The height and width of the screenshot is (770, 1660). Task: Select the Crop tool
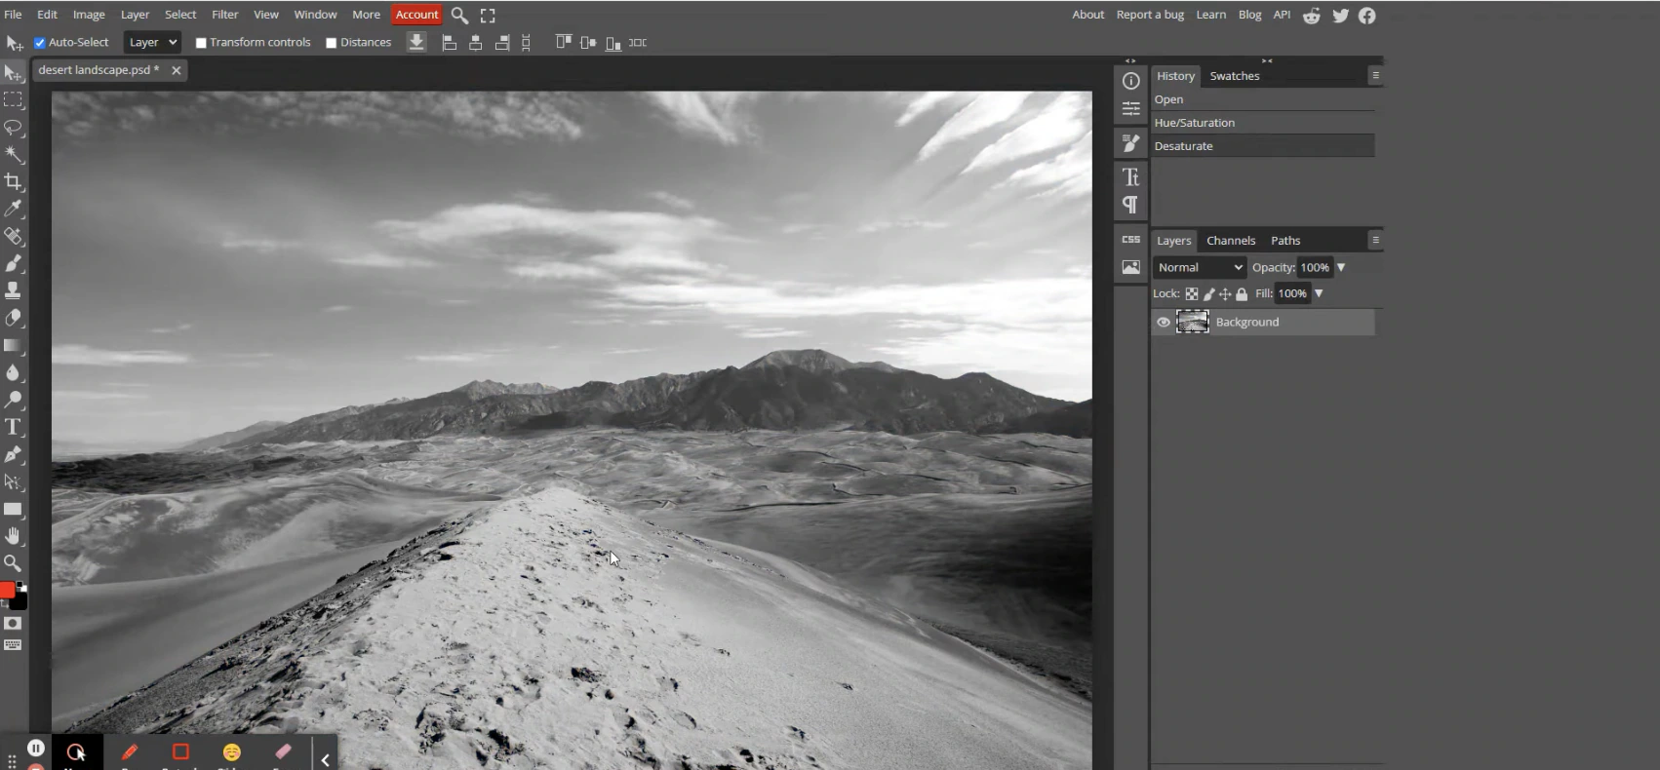click(x=13, y=182)
